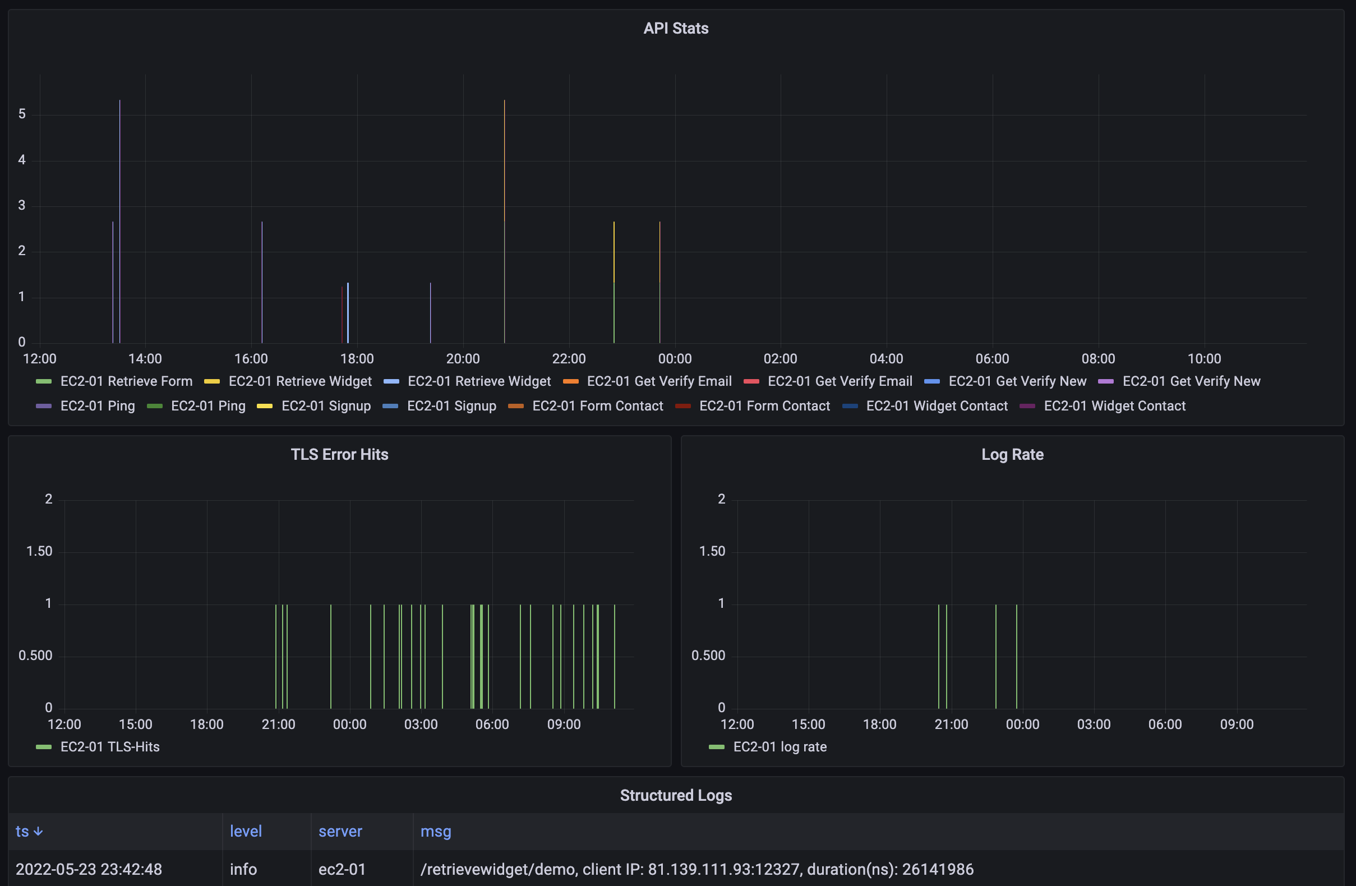Viewport: 1356px width, 886px height.
Task: Open the Log Rate panel title menu
Action: click(x=1012, y=454)
